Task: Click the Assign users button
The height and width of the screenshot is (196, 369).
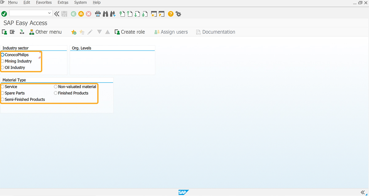Action: point(171,32)
